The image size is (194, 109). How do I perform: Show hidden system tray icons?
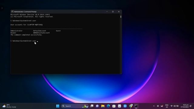[154, 106]
